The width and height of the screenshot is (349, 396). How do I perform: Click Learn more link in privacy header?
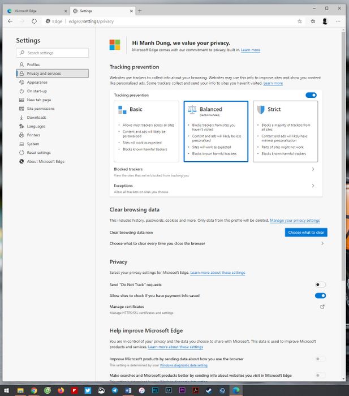(x=251, y=50)
